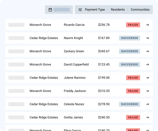Click Cedar Ridge Estates in Jolene's row
This screenshot has height=131, width=158.
(44, 78)
